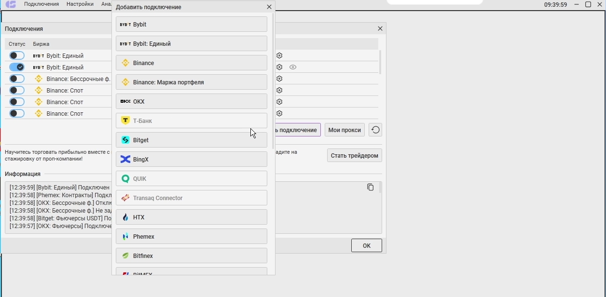Screen dimensions: 606x297
Task: Toggle the Binance: Бессрочные ф. connection switch
Action: click(x=17, y=79)
